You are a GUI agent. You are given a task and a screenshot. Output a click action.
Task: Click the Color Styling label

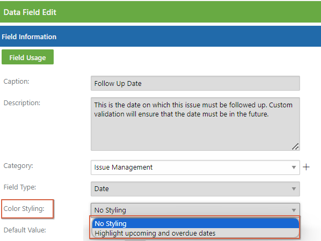pyautogui.click(x=24, y=209)
